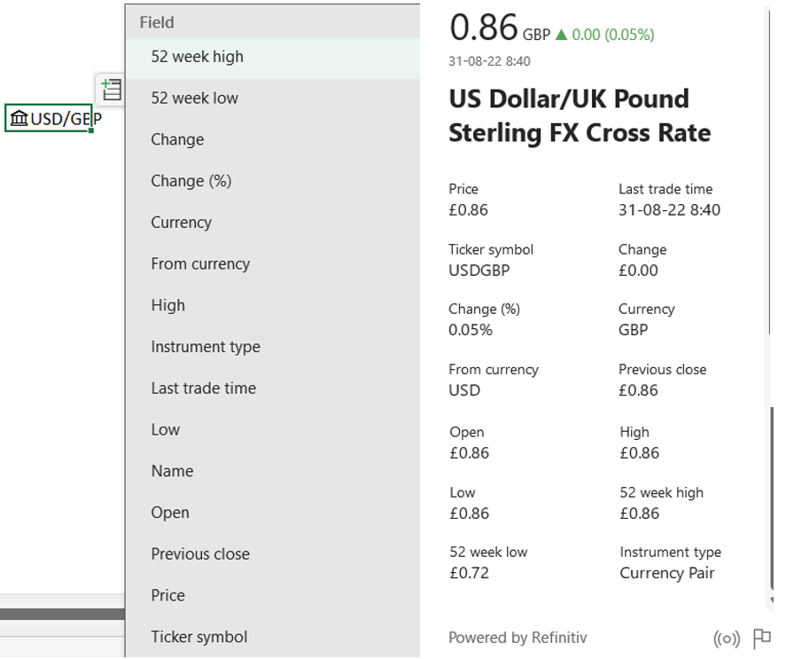
Task: Select From currency in field list
Action: pos(200,264)
